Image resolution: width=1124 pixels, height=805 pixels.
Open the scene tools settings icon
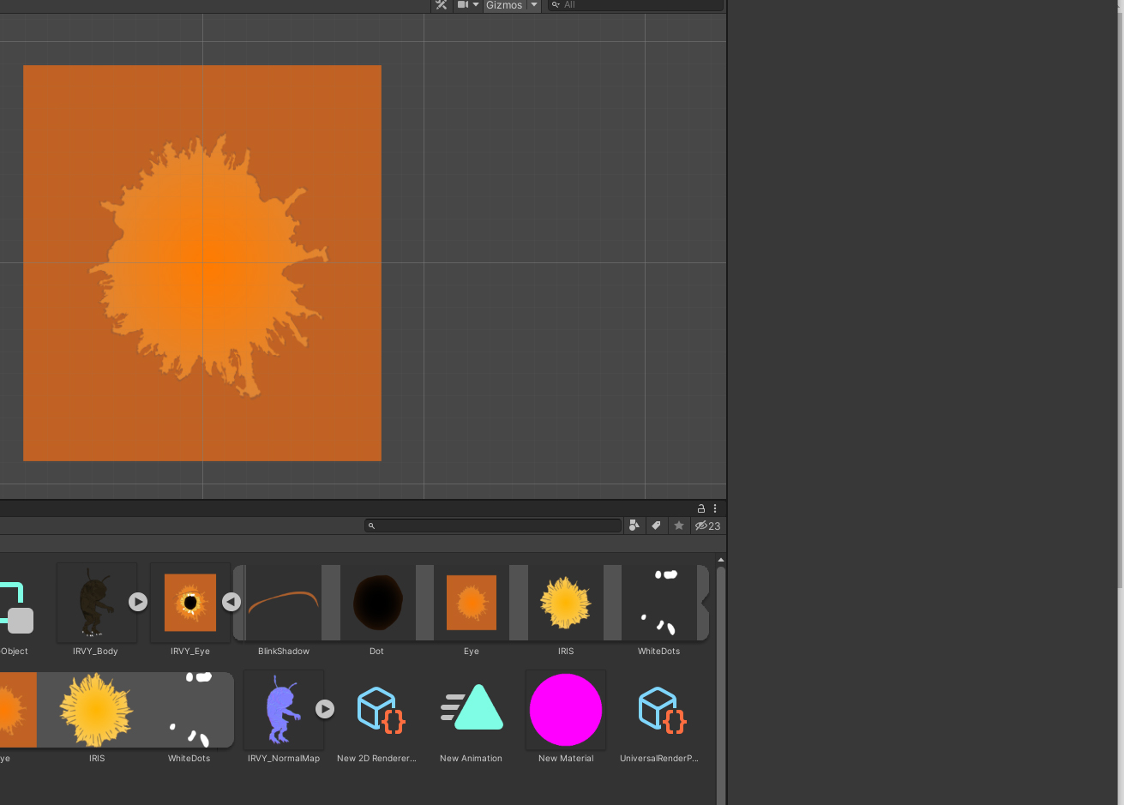click(x=442, y=5)
